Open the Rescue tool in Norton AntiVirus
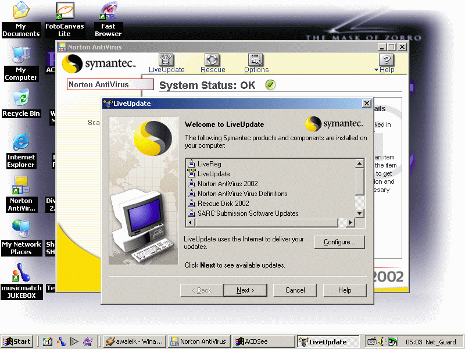This screenshot has width=465, height=349. coord(213,63)
